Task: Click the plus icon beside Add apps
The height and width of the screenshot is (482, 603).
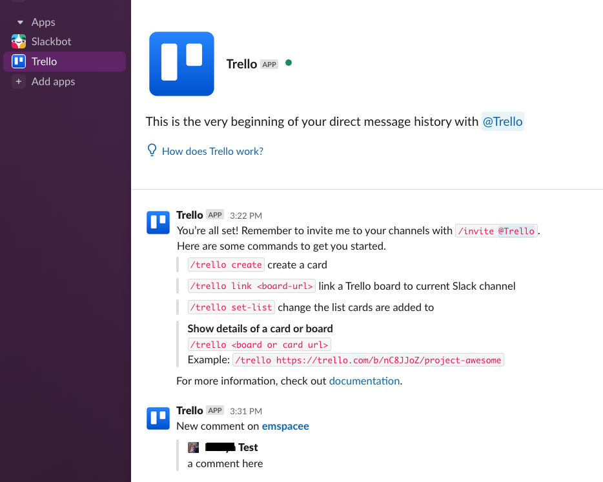Action: coord(19,81)
